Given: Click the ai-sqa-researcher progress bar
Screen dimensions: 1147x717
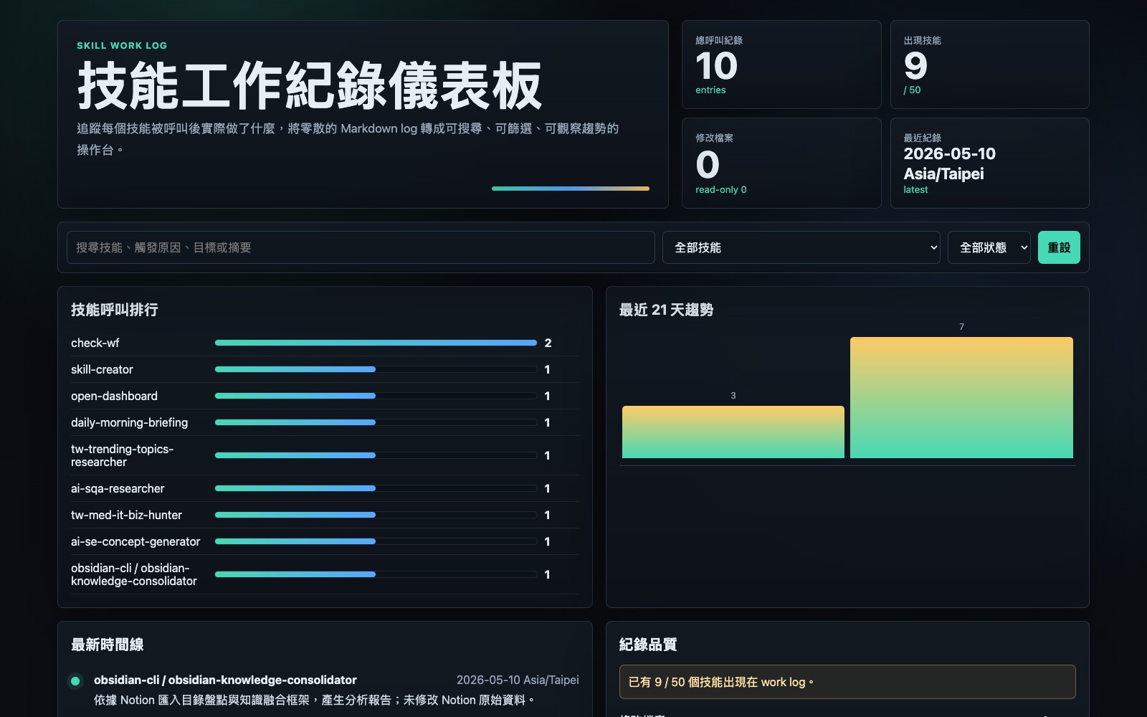Looking at the screenshot, I should pyautogui.click(x=376, y=488).
